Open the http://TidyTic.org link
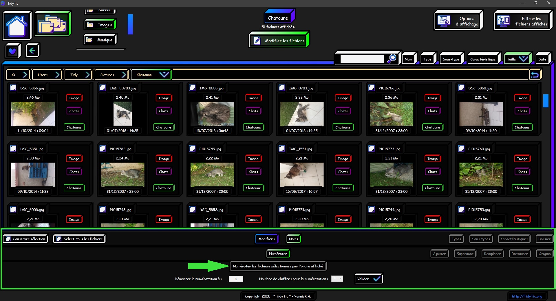Screen dimensions: 556x301 (527, 296)
